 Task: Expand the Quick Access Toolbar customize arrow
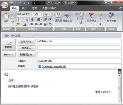tap(34, 3)
